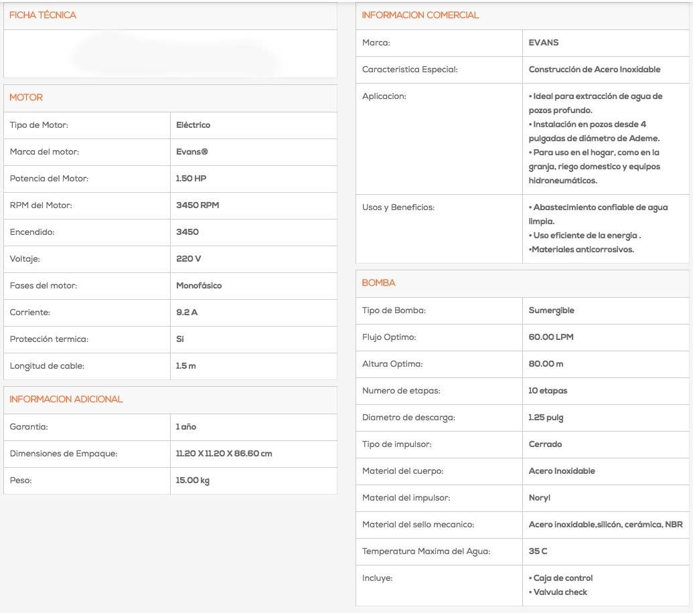
Task: Click the 'Protección termica:' label
Action: 49,339
